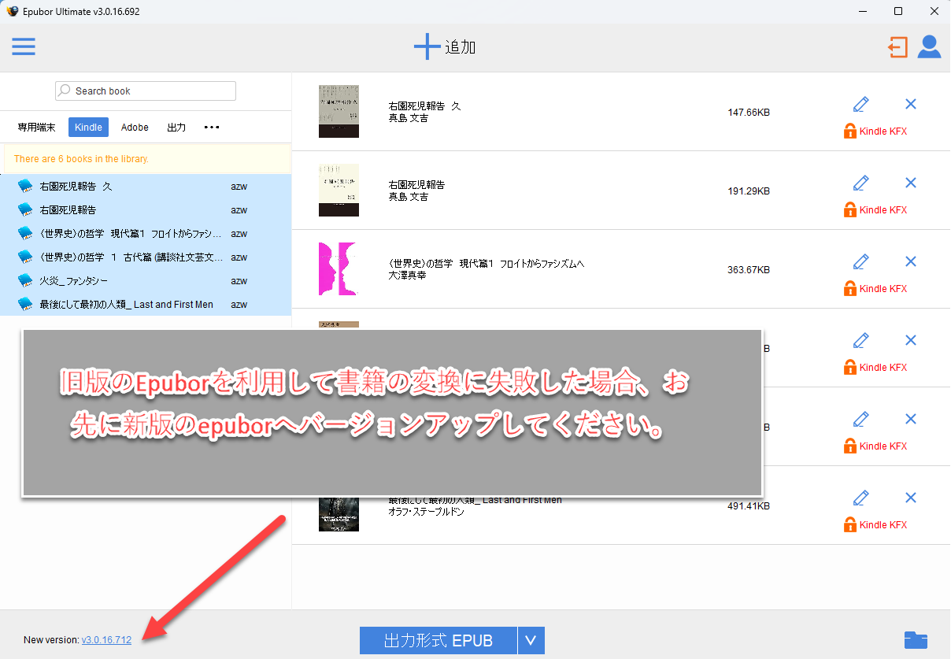Open the pink faces cover thumbnail
This screenshot has height=659, width=951.
[x=339, y=268]
